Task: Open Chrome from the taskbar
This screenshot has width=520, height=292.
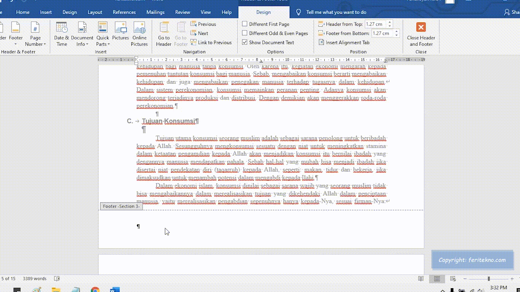Action: 95,290
